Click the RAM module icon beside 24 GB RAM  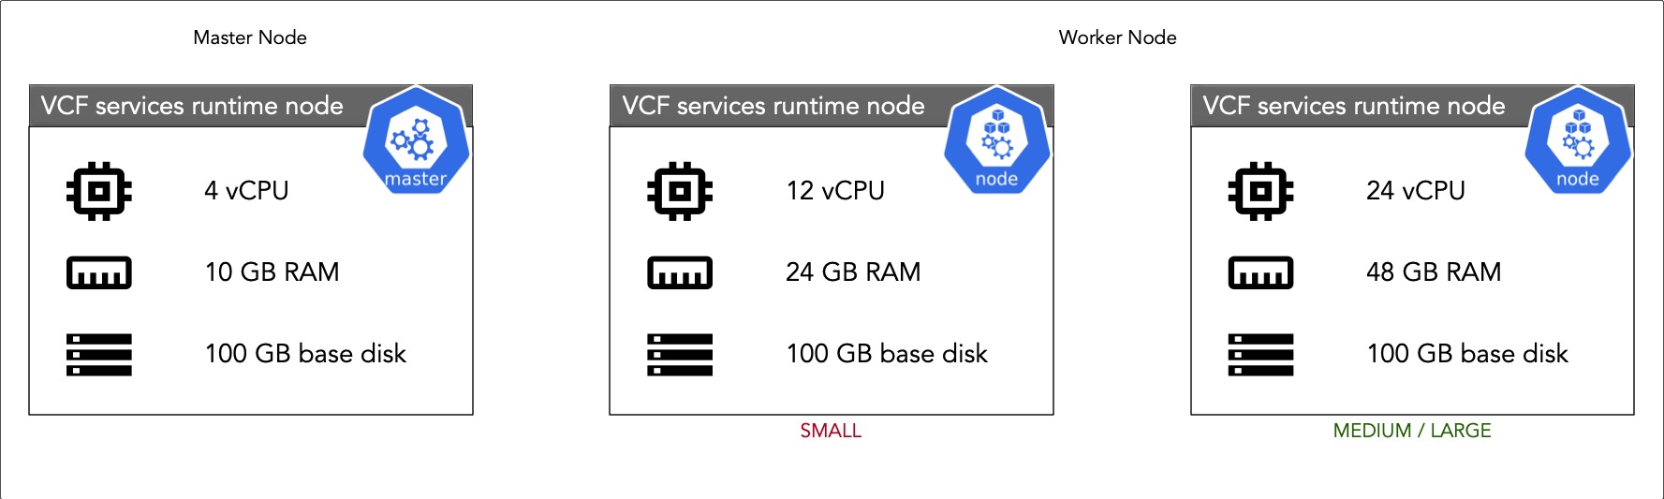[680, 272]
